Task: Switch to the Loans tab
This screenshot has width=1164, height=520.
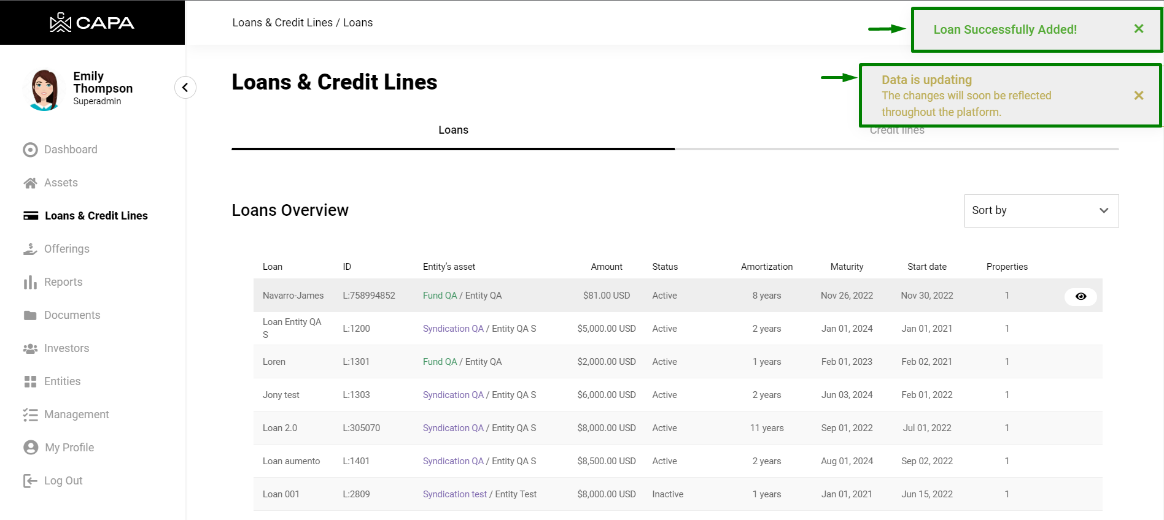Action: (453, 130)
